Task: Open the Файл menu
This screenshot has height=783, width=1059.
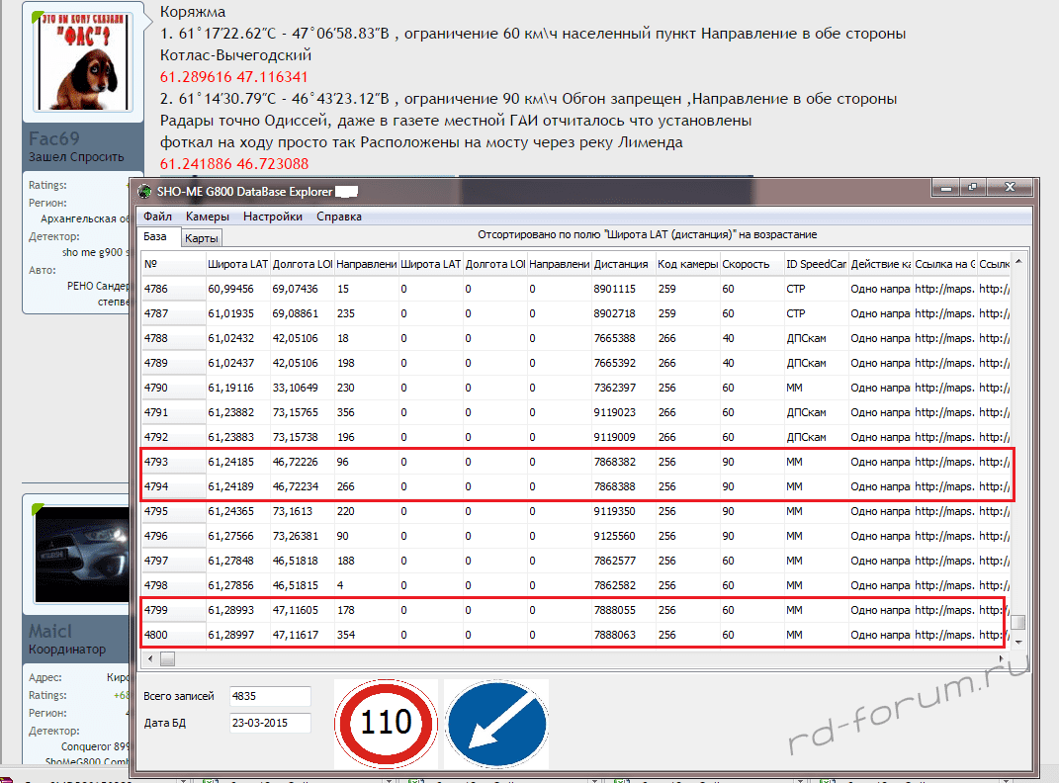Action: click(x=157, y=217)
